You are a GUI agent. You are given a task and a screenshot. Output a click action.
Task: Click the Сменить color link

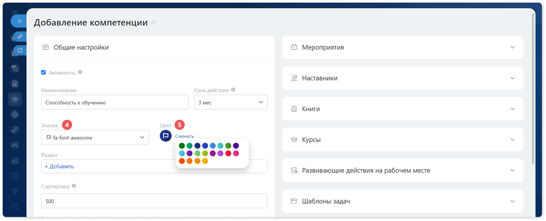click(x=184, y=136)
